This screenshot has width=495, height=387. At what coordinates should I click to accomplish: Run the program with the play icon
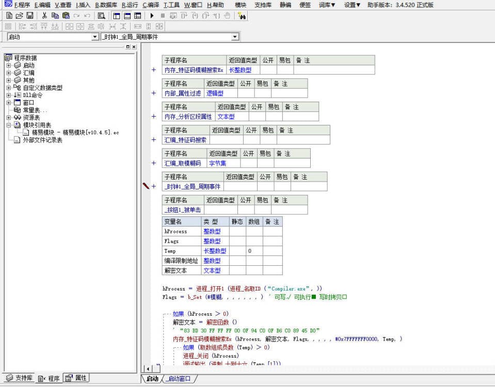point(152,15)
